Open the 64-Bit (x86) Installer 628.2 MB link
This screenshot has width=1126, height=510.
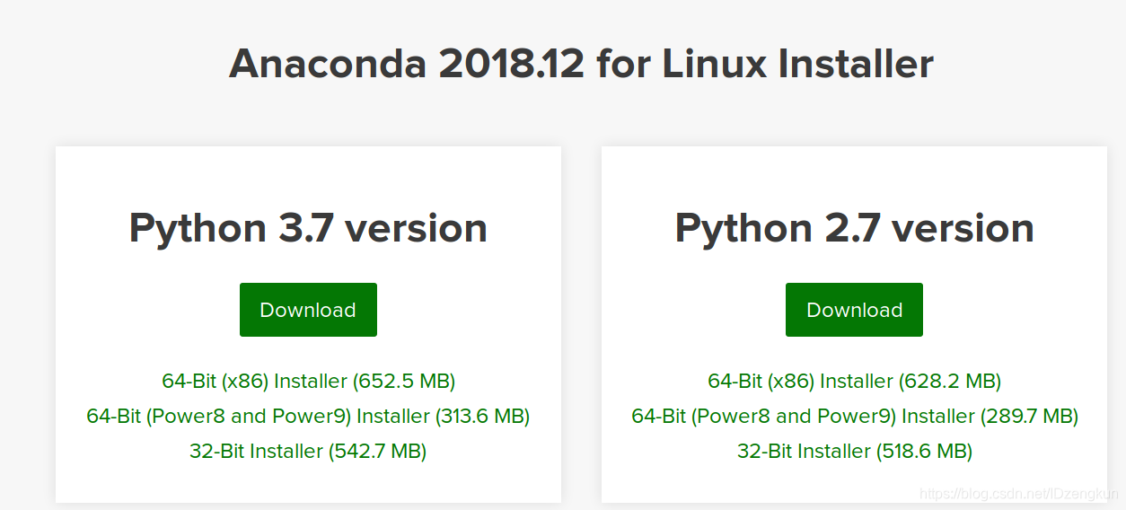coord(854,381)
